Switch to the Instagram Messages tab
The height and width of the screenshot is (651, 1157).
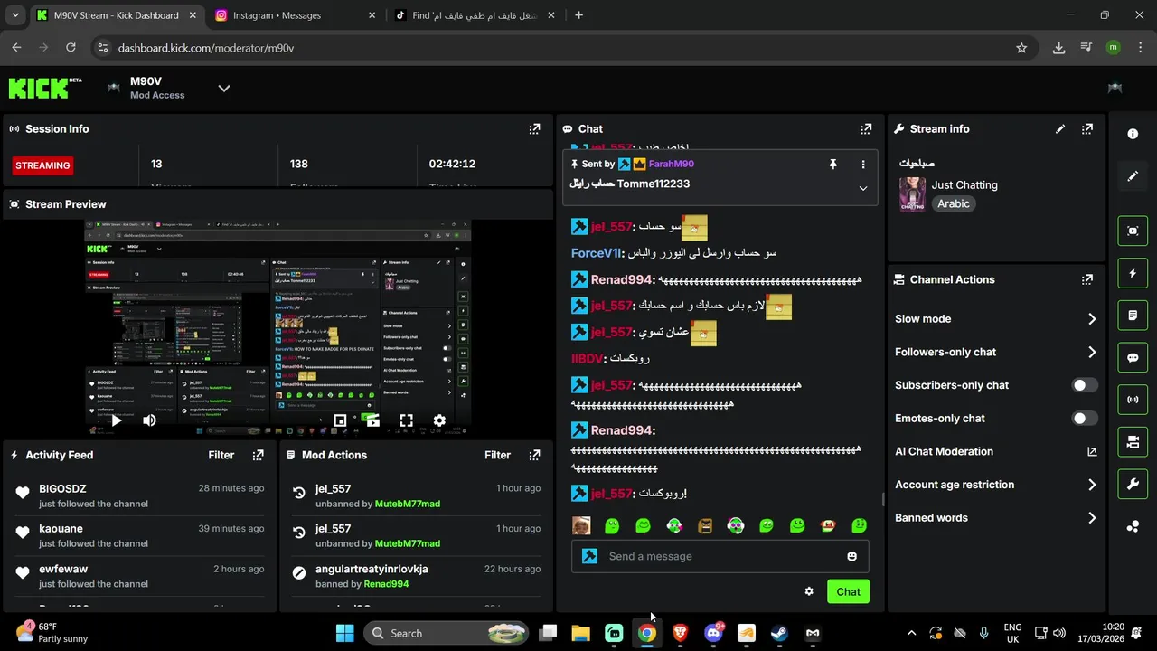point(296,15)
